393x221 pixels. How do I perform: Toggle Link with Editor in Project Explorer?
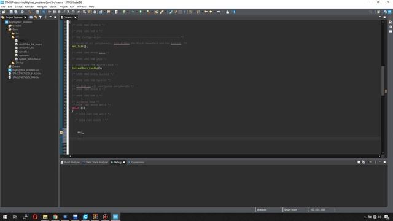[x=36, y=17]
